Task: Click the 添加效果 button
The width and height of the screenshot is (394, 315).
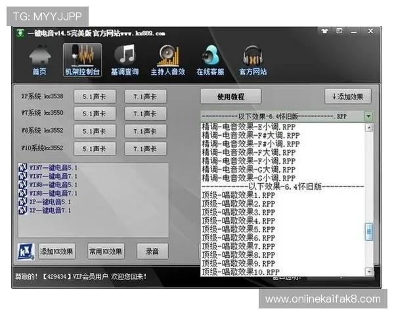Action: coord(348,96)
